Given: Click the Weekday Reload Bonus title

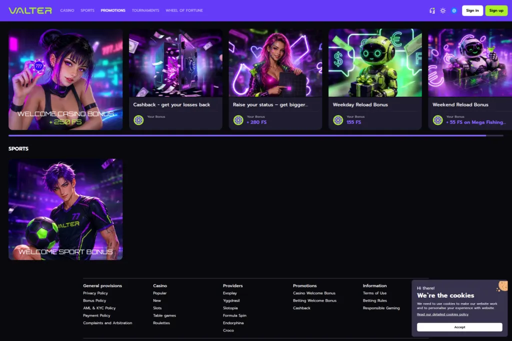Looking at the screenshot, I should click(x=360, y=105).
